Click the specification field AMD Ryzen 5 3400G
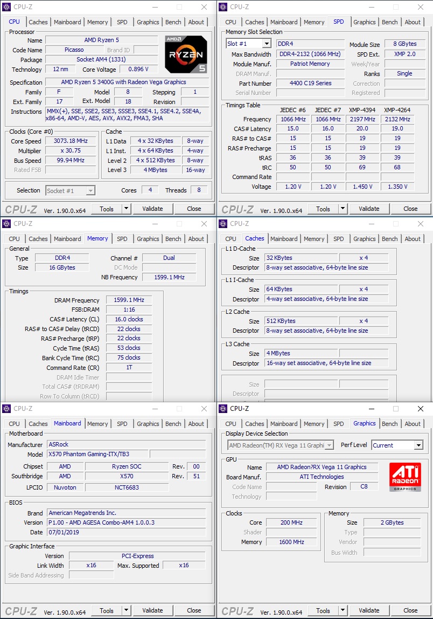Image resolution: width=433 pixels, height=619 pixels. 127,82
